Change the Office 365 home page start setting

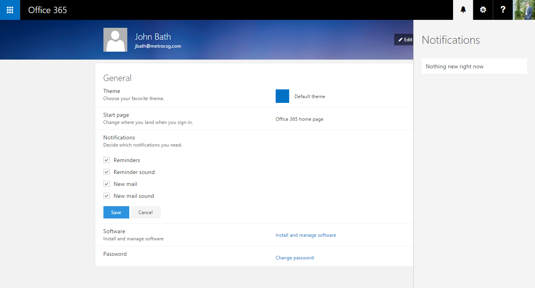pos(299,119)
